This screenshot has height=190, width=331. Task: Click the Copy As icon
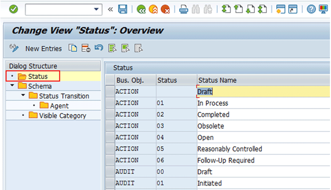[72, 48]
